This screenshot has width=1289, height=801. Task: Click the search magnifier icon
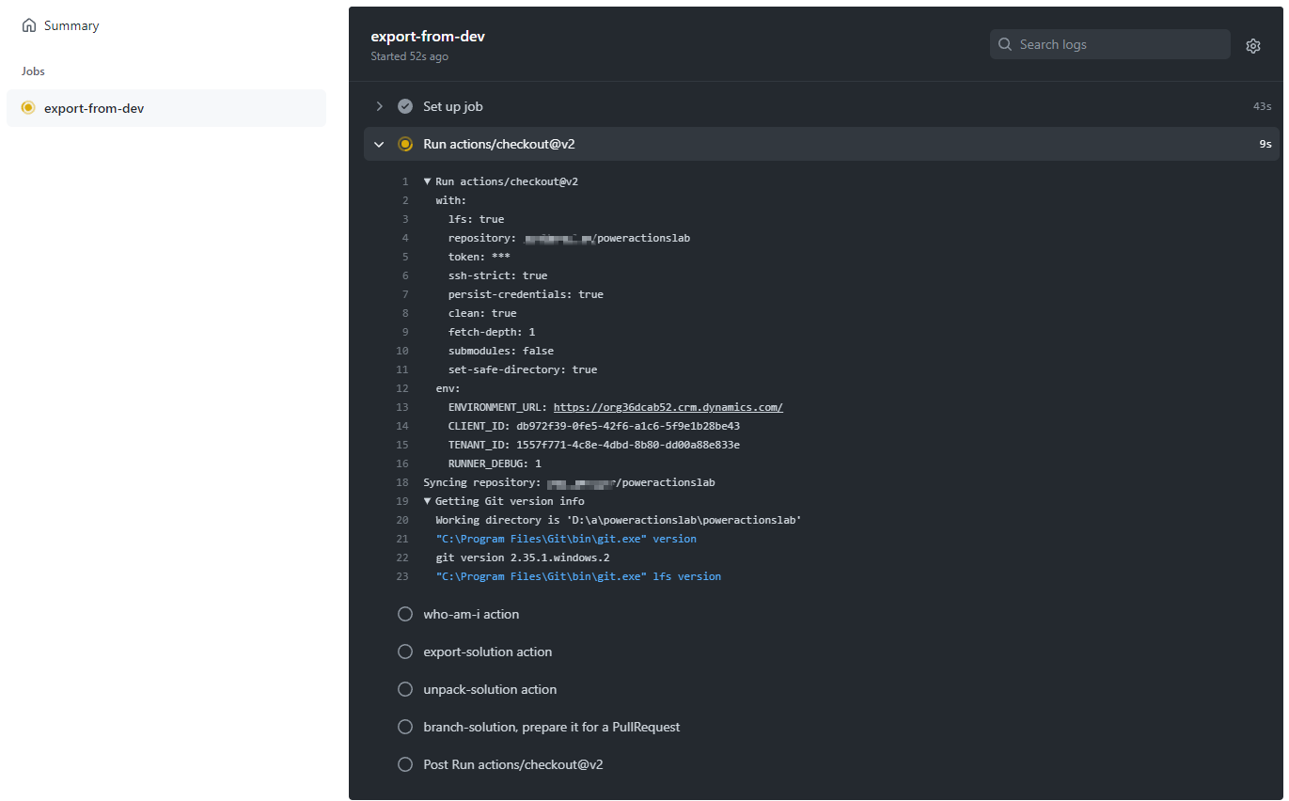click(x=1004, y=44)
